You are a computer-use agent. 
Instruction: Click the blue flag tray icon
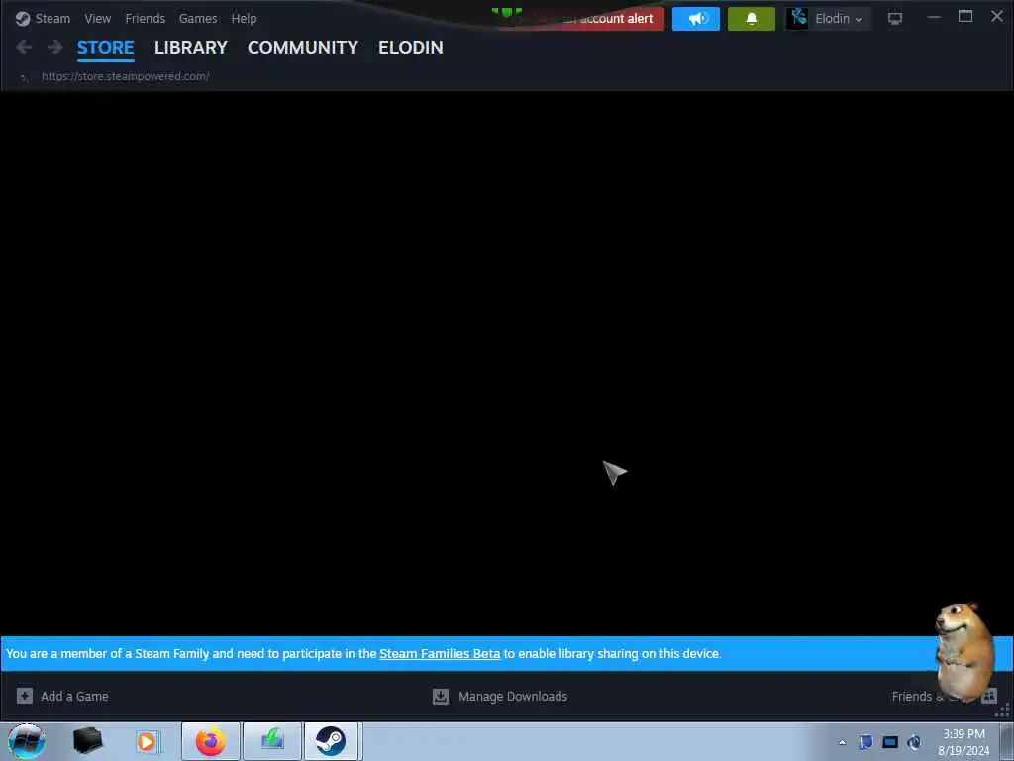tap(865, 742)
